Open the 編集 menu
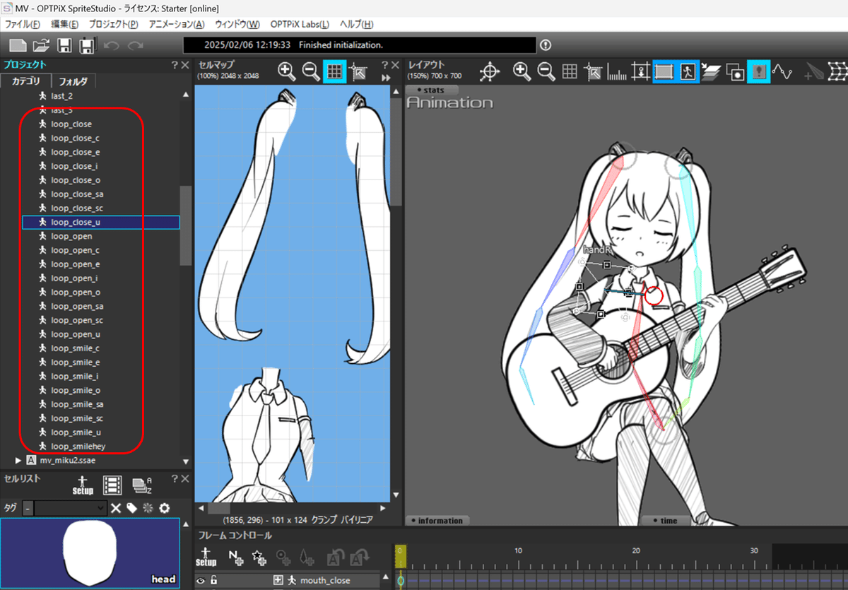The width and height of the screenshot is (848, 590). (x=64, y=24)
